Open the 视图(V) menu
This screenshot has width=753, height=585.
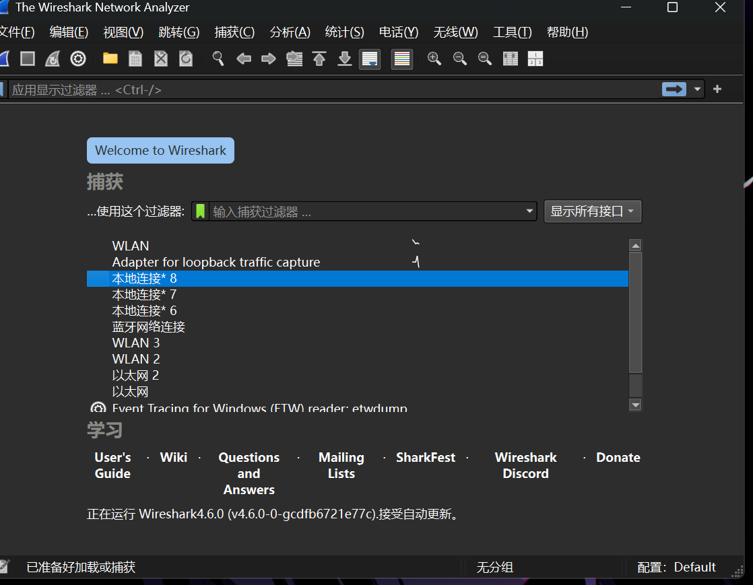point(123,32)
